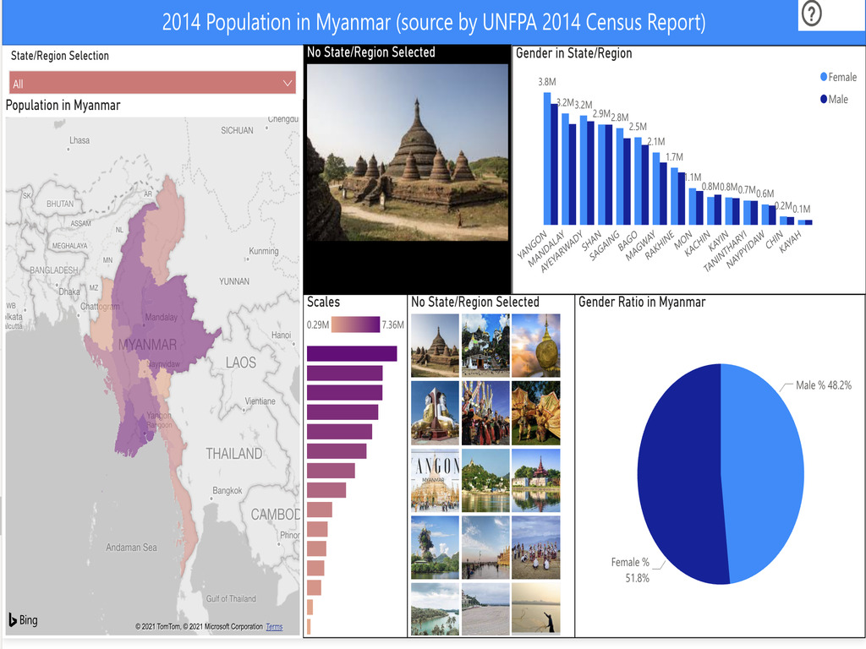866x649 pixels.
Task: Click the Female legend marker
Action: [x=825, y=77]
